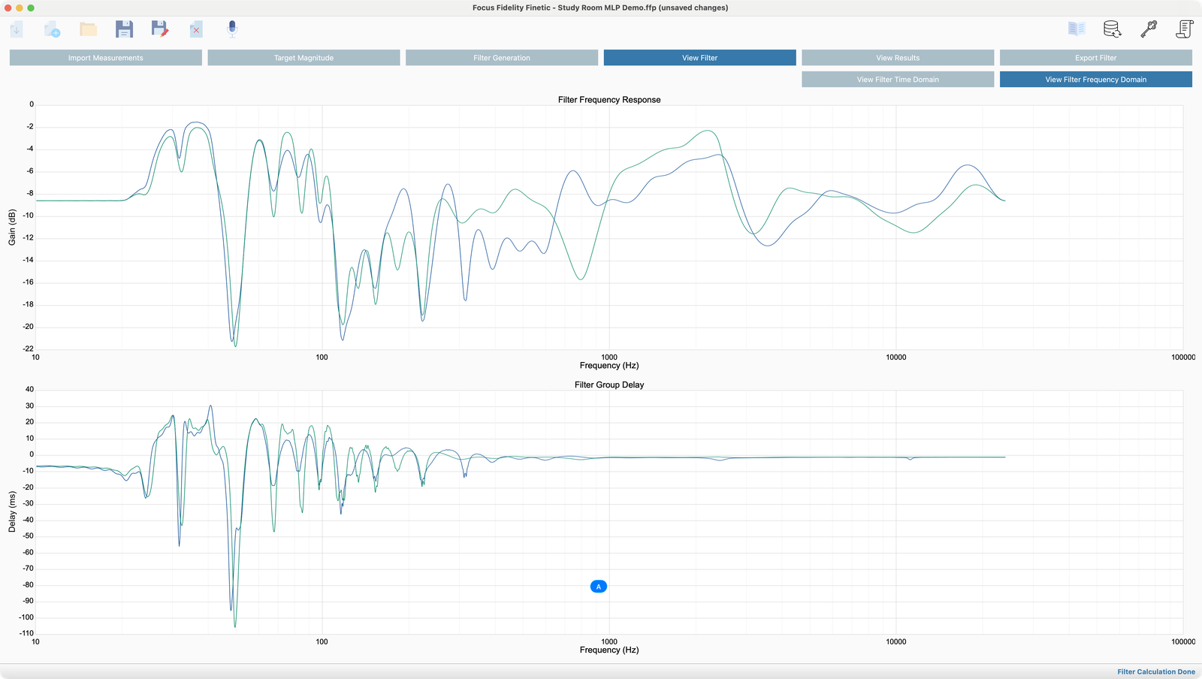Click the Delay (ms) axis label
Image resolution: width=1202 pixels, height=679 pixels.
point(12,512)
